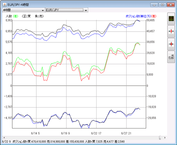This screenshot has width=177, height=145.
Task: Expand the EUR/JPY currency pair dropdown arrow
Action: pyautogui.click(x=86, y=10)
